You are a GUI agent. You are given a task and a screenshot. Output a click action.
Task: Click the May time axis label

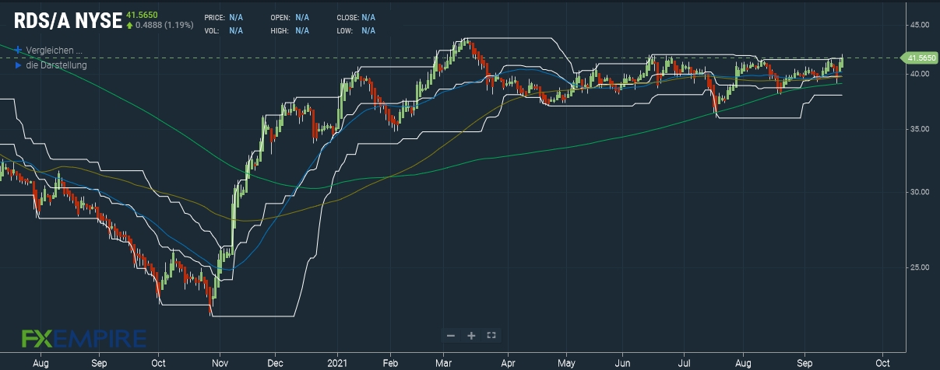[567, 363]
